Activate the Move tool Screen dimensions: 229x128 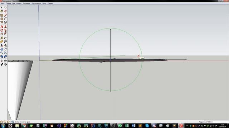2,27
